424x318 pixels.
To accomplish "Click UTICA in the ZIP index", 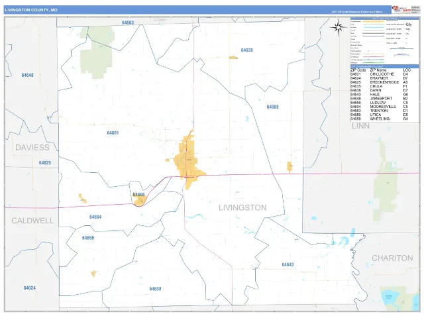I will [376, 115].
